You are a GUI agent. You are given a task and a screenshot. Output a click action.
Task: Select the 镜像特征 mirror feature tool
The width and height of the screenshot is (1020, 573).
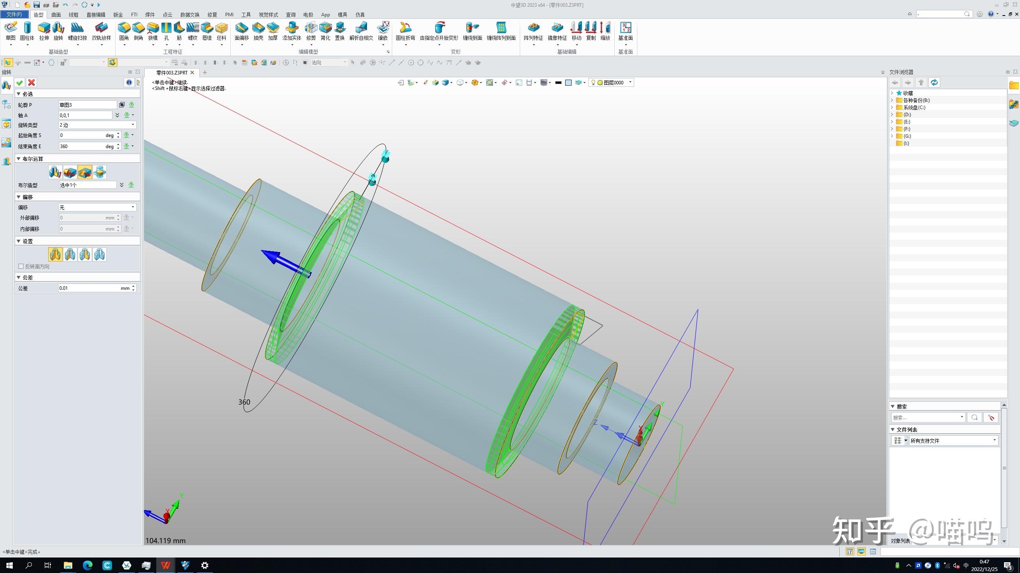[557, 31]
